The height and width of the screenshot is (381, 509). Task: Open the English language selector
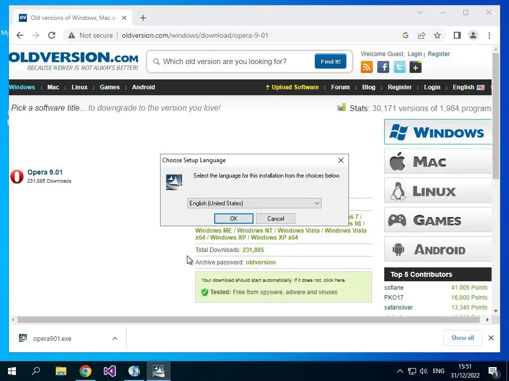click(x=468, y=87)
